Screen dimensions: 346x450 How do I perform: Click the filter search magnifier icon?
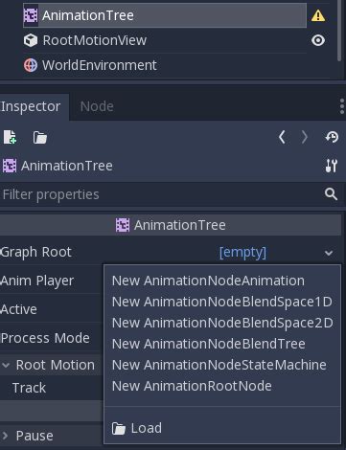pyautogui.click(x=331, y=193)
